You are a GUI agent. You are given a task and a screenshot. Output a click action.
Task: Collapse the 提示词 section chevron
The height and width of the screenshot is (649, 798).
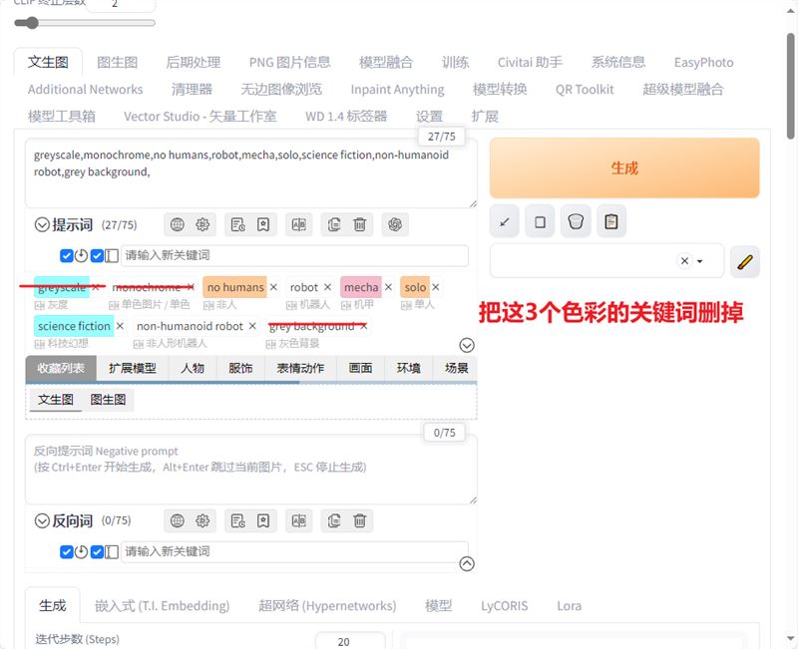pyautogui.click(x=42, y=224)
